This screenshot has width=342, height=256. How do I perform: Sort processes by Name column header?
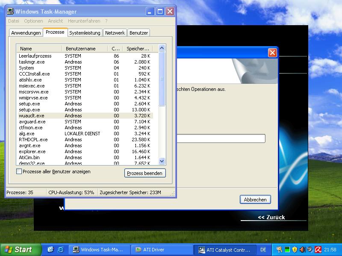tap(39, 49)
